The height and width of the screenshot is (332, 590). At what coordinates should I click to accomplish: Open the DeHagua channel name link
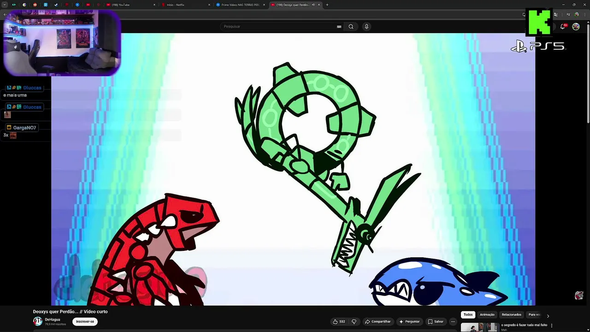point(53,320)
